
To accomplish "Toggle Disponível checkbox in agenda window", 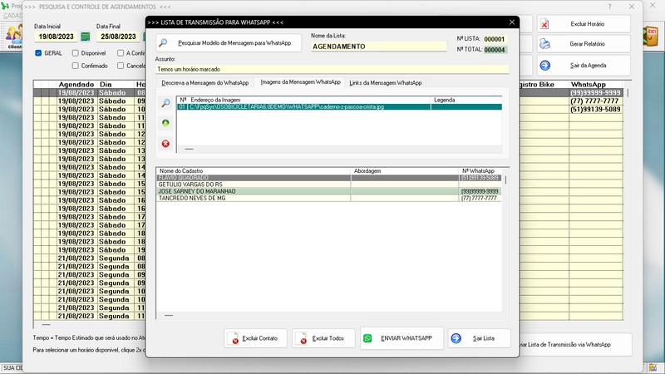I will 76,53.
